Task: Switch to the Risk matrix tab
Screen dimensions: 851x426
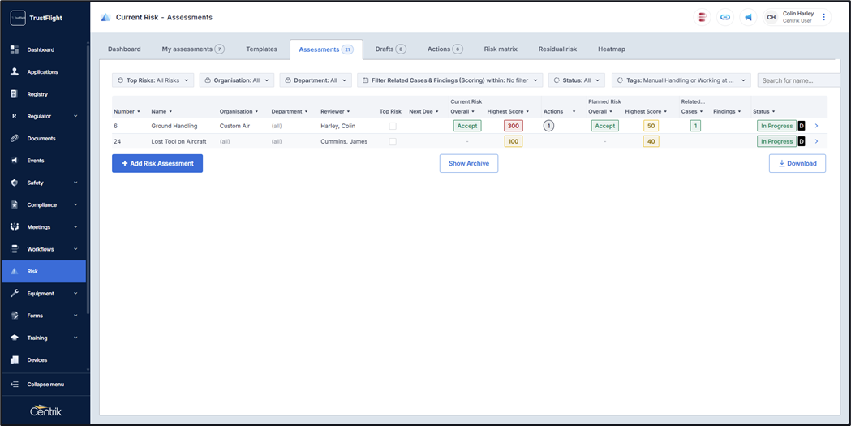Action: coord(501,49)
